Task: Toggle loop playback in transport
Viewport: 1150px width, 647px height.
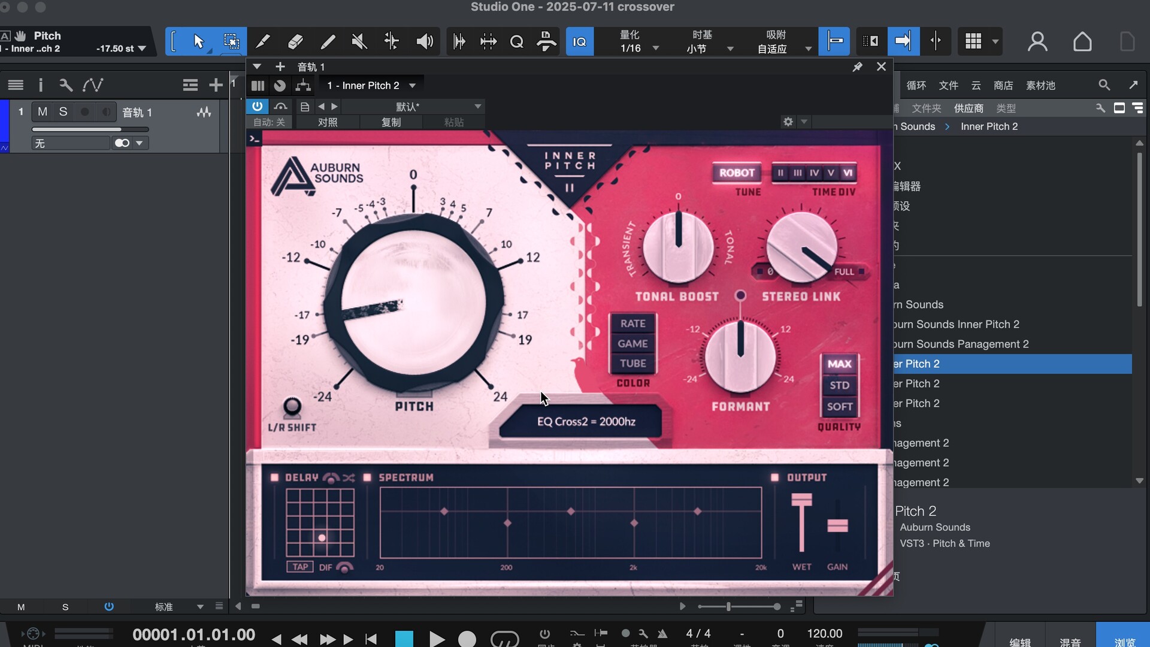Action: pyautogui.click(x=504, y=639)
